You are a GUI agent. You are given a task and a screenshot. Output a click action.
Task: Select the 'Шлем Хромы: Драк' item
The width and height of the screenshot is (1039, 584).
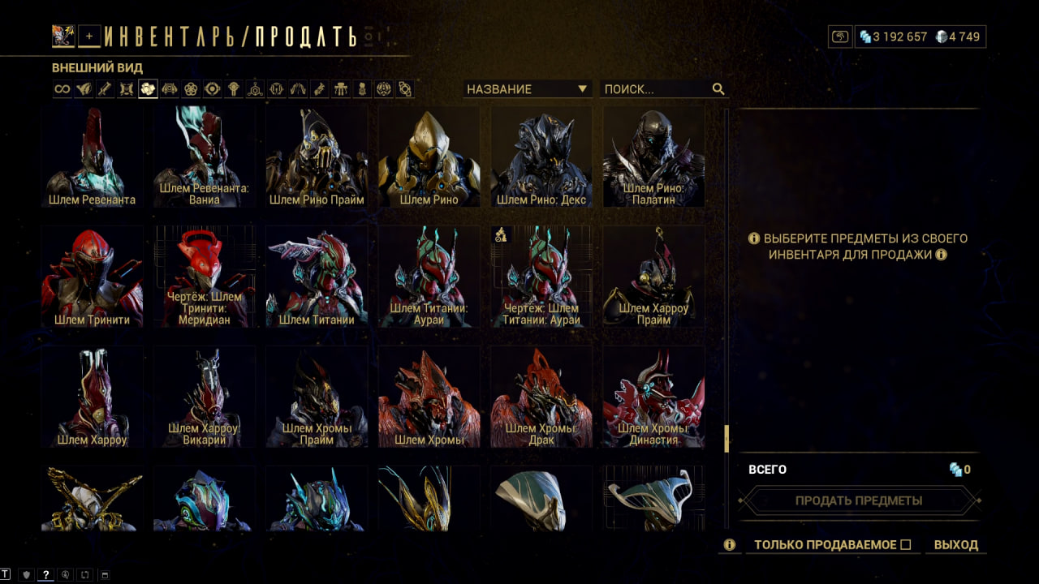tap(541, 397)
